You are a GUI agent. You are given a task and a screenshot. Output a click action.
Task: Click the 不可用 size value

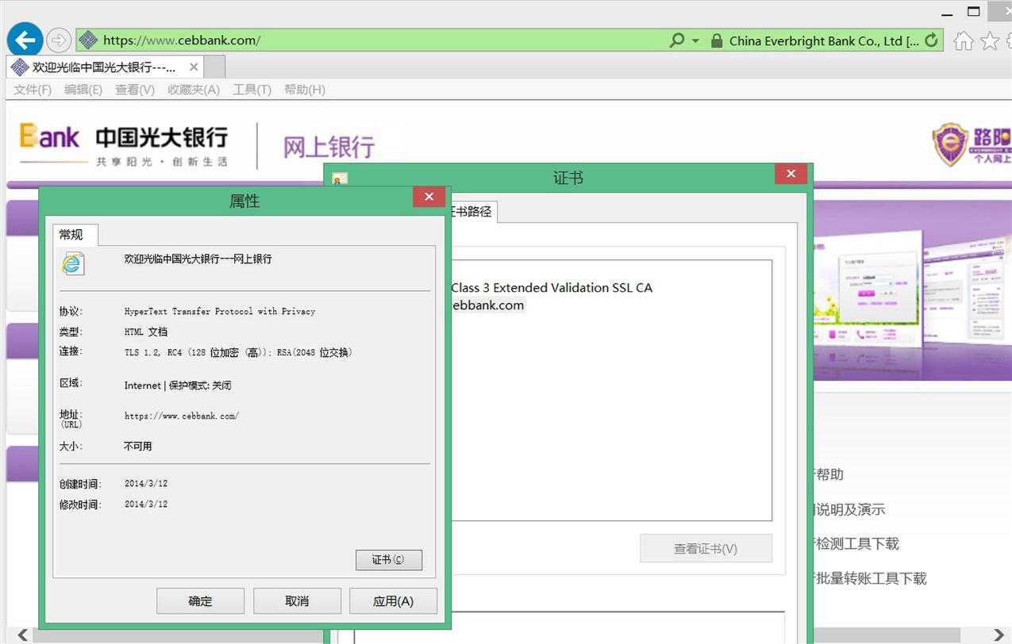point(137,447)
